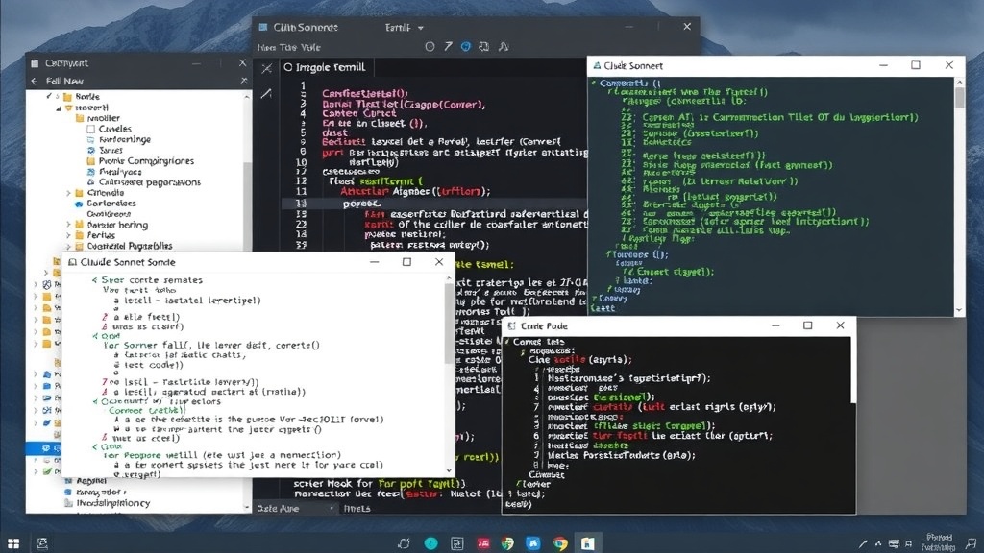
Task: Open the menu bar above the editor tab
Action: click(288, 46)
